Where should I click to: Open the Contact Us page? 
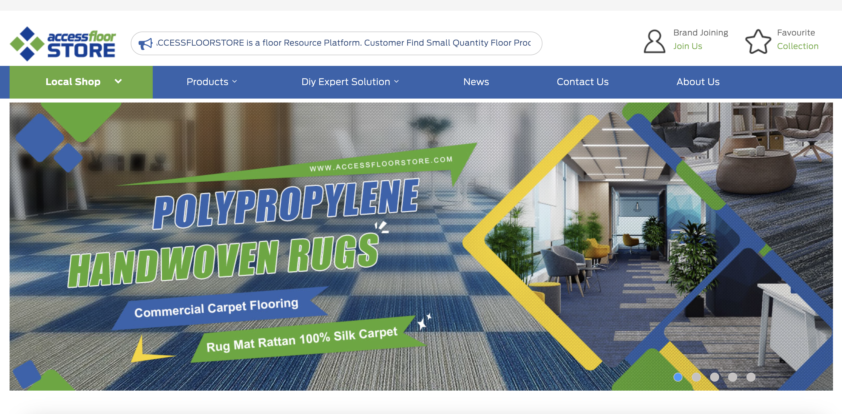[x=582, y=82]
